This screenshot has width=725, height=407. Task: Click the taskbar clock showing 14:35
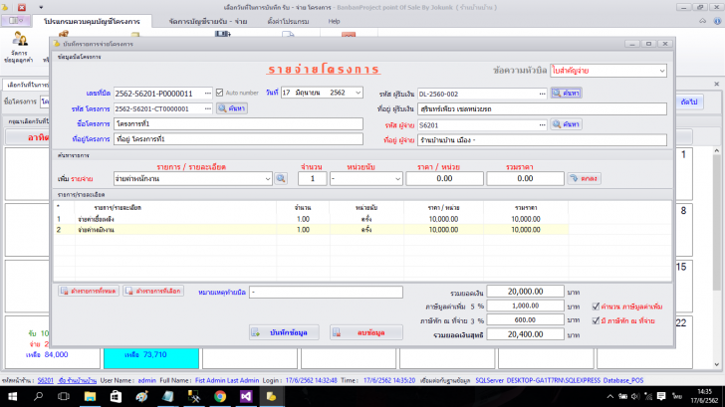[x=704, y=396]
